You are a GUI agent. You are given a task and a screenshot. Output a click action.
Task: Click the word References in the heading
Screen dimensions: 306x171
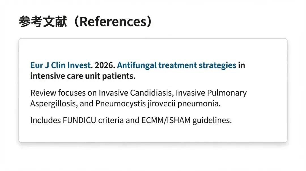[x=113, y=22]
